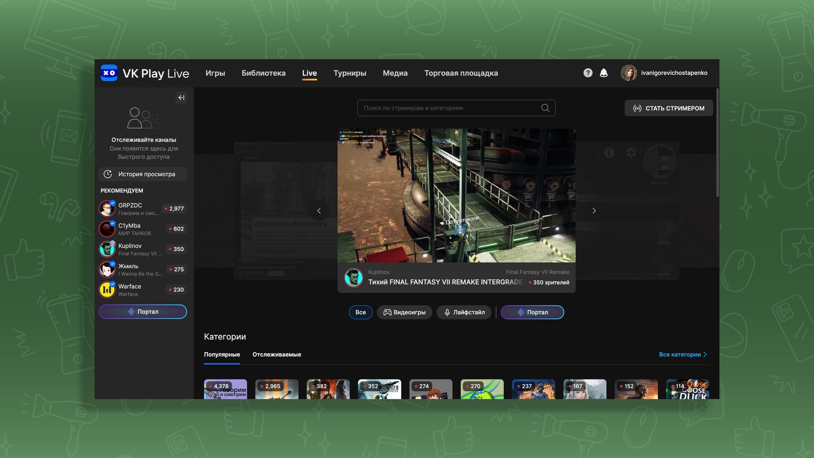The height and width of the screenshot is (458, 814).
Task: Select the Live menu item
Action: 309,73
